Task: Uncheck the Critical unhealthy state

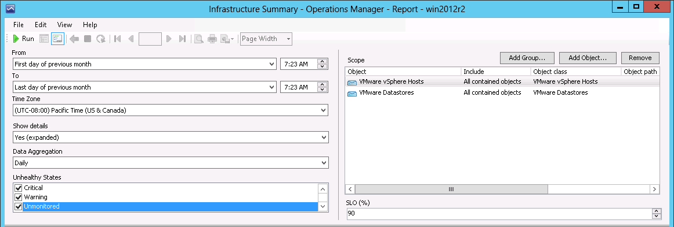Action: 18,188
